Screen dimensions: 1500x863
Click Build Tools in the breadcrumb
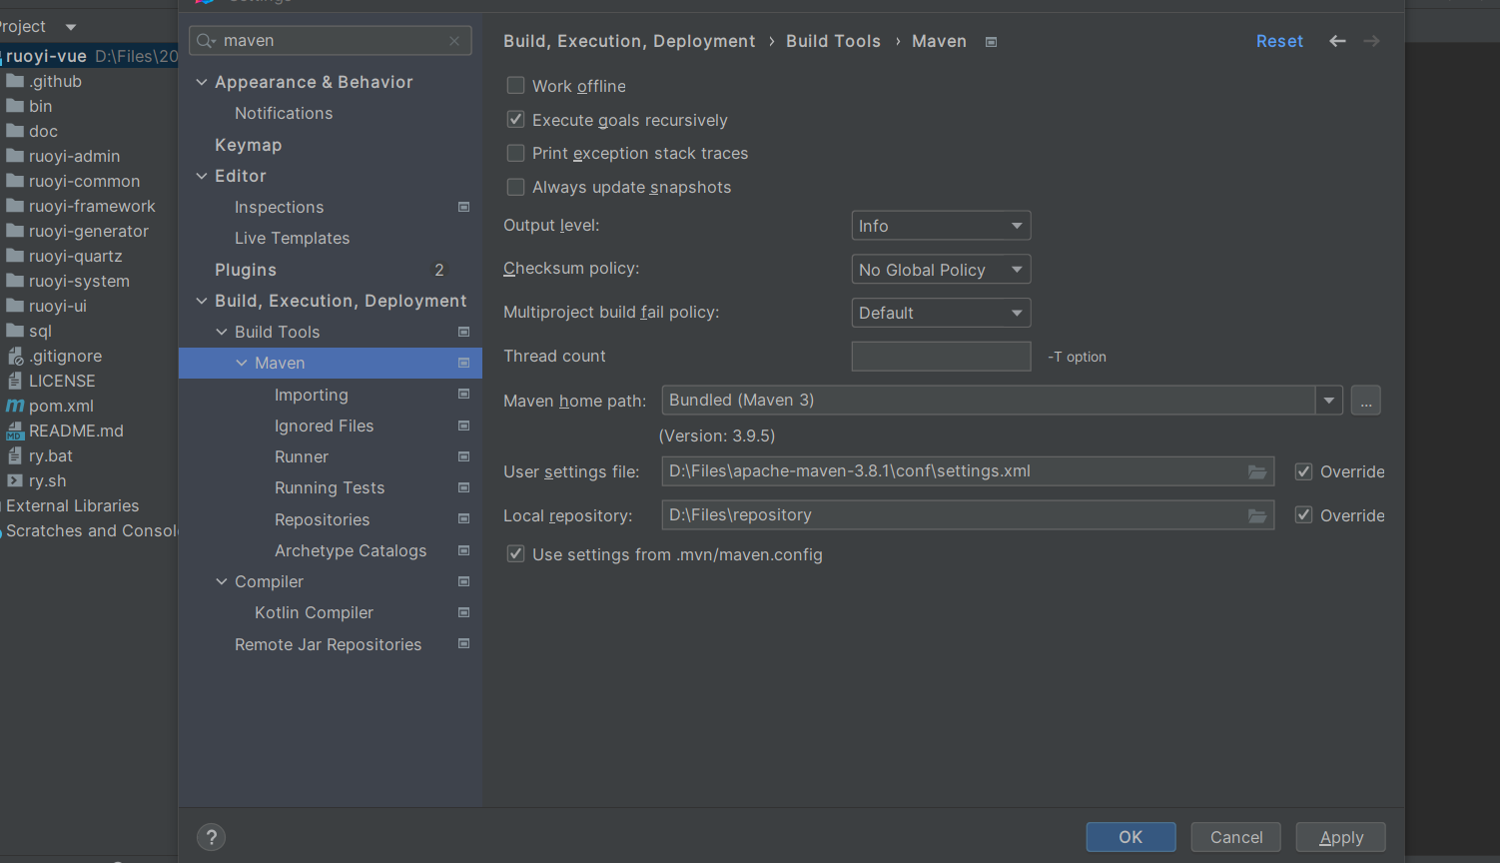pyautogui.click(x=833, y=41)
